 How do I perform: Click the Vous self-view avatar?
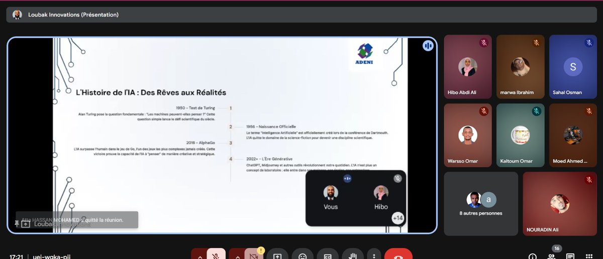click(331, 193)
